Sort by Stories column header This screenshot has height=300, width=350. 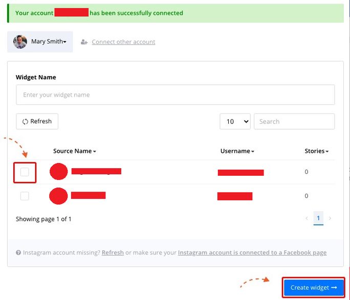[x=316, y=151]
